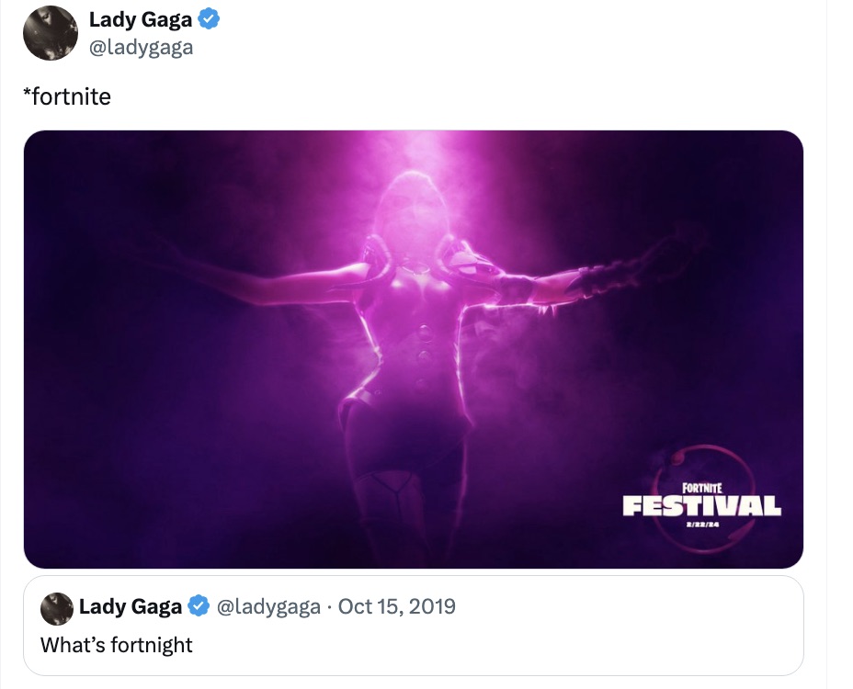The image size is (853, 689).
Task: Click the quoted tweet's small profile avatar
Action: (57, 607)
